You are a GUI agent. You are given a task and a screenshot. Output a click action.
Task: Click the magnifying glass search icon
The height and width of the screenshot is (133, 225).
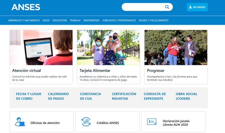click(167, 7)
